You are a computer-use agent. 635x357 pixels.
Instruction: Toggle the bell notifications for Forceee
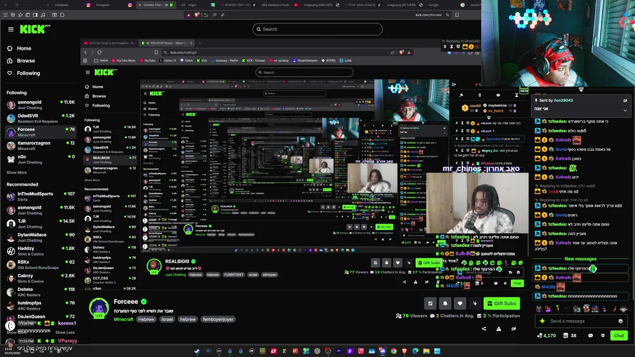(x=445, y=303)
